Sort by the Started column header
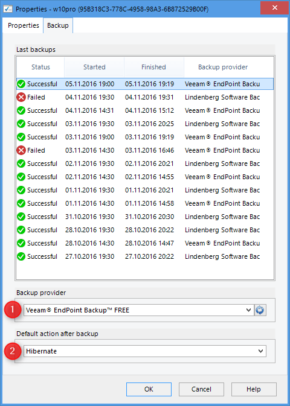The image size is (290, 406). click(x=94, y=67)
